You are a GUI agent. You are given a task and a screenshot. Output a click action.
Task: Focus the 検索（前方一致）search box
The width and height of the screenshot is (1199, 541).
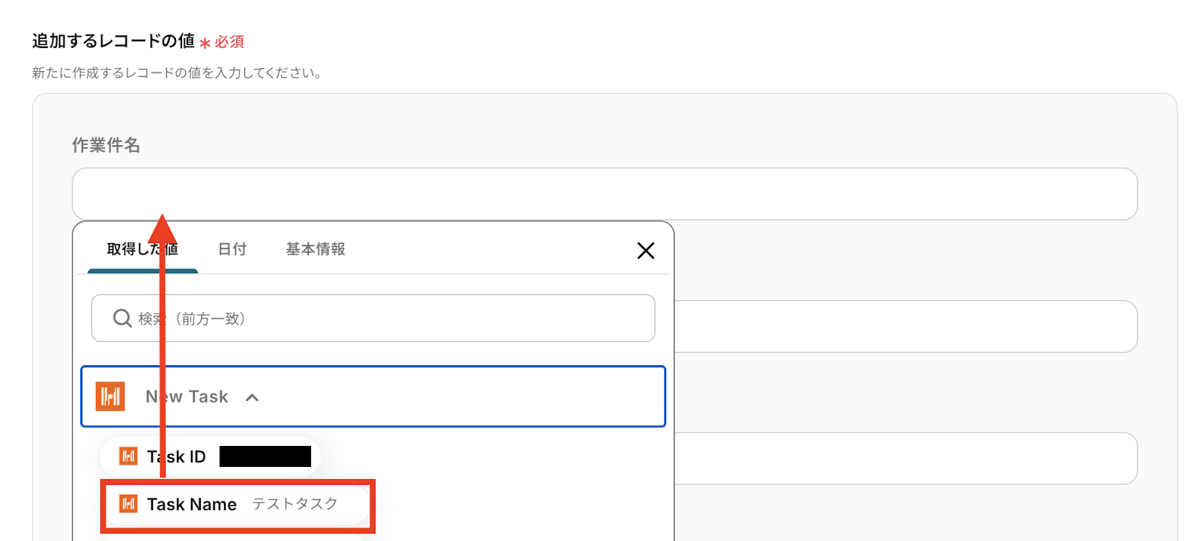point(390,319)
